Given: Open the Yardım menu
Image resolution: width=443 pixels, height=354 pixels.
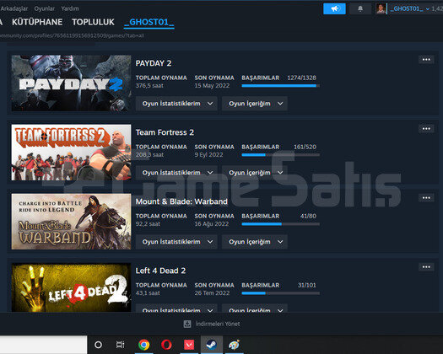Looking at the screenshot, I should [x=70, y=8].
